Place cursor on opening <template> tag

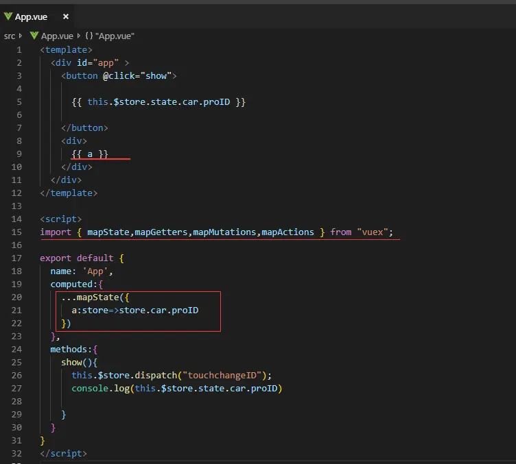[66, 50]
